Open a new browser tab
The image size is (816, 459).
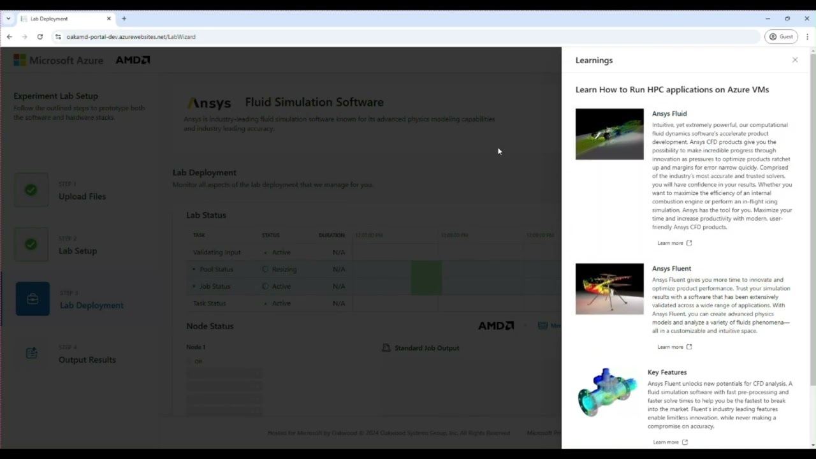[x=124, y=18]
